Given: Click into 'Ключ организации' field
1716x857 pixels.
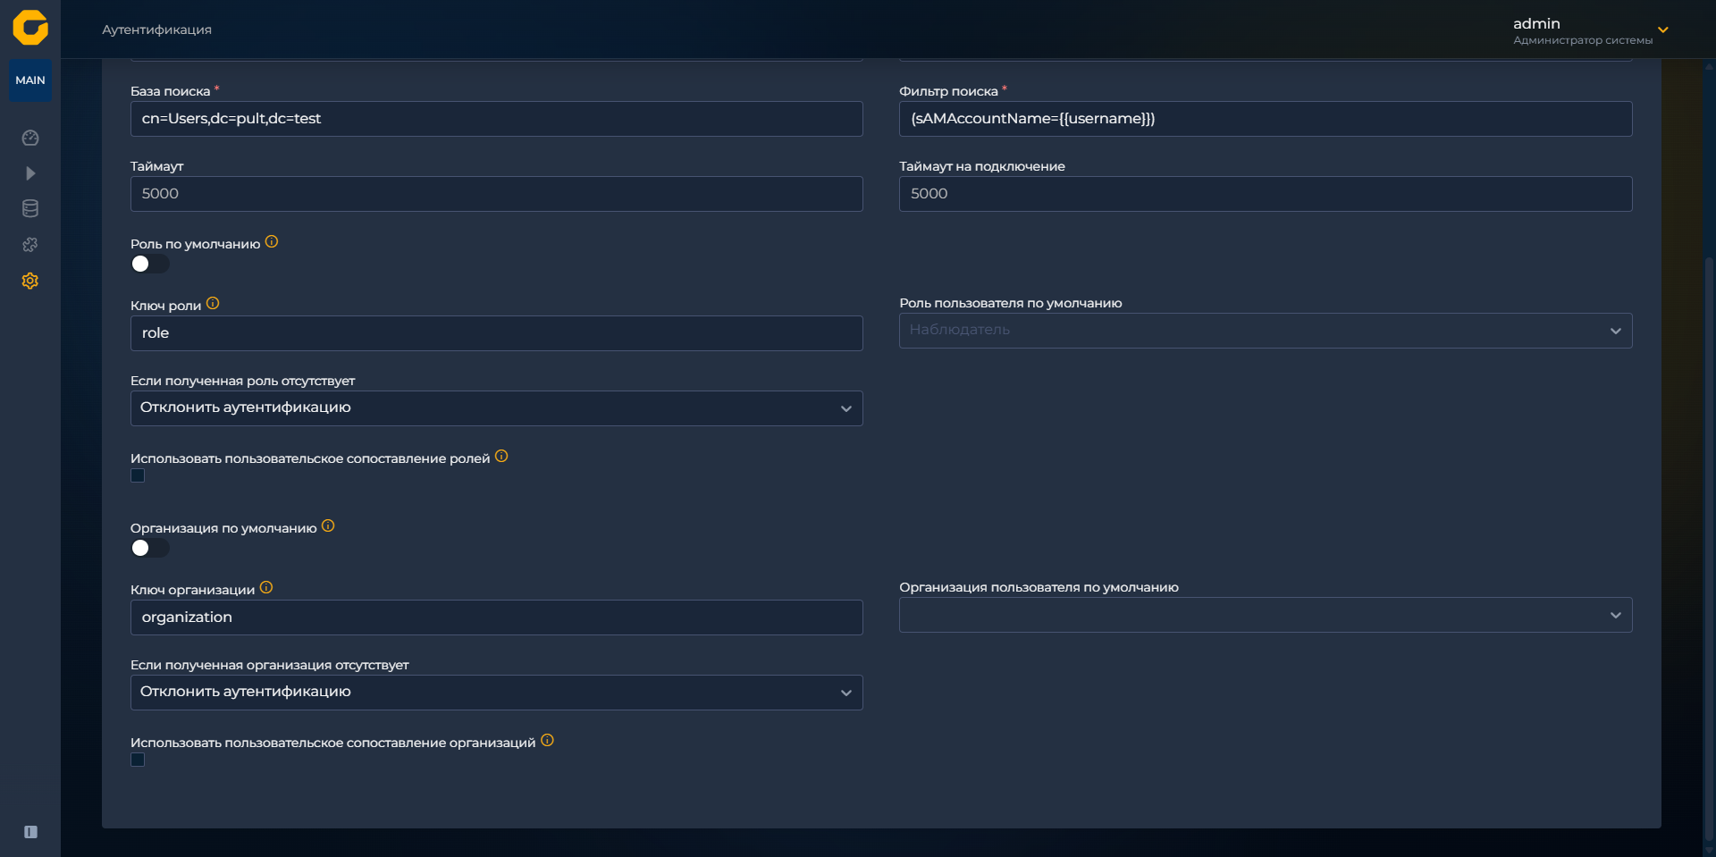Looking at the screenshot, I should pyautogui.click(x=496, y=618).
